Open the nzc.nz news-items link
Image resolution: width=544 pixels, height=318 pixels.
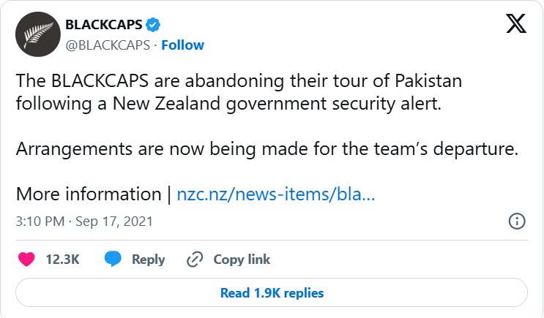(276, 194)
